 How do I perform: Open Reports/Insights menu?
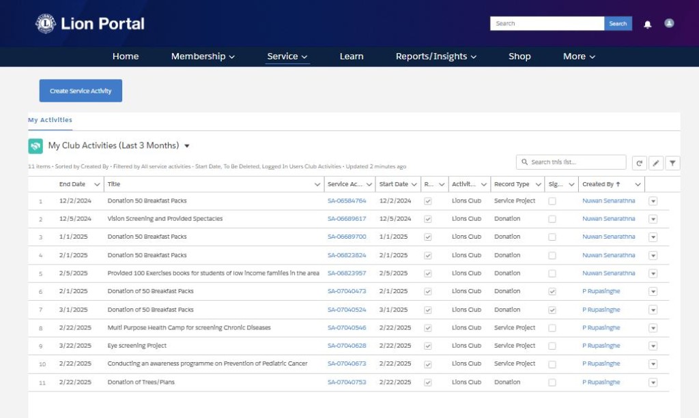436,57
